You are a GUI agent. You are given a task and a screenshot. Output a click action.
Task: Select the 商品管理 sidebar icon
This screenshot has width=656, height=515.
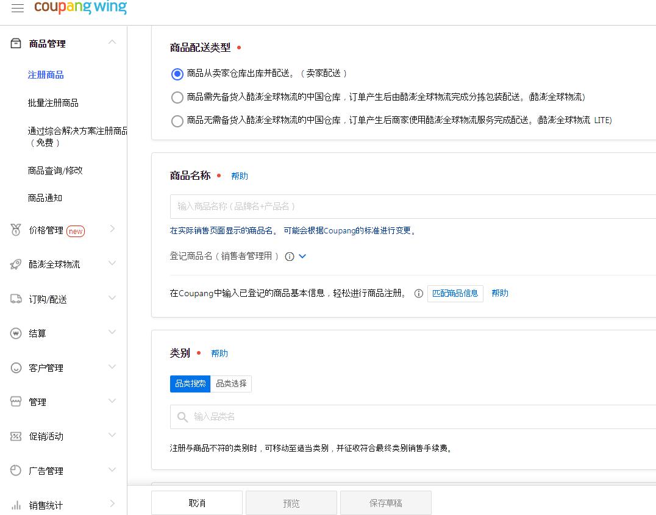15,43
